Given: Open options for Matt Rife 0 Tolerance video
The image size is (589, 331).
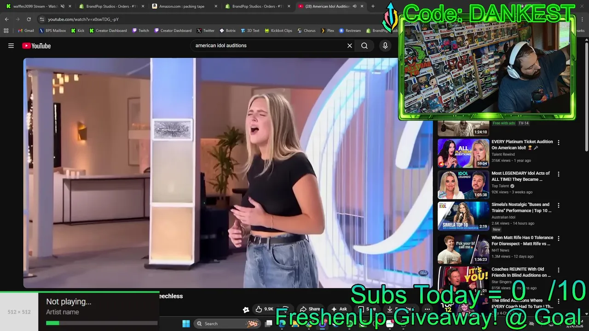Looking at the screenshot, I should (559, 239).
